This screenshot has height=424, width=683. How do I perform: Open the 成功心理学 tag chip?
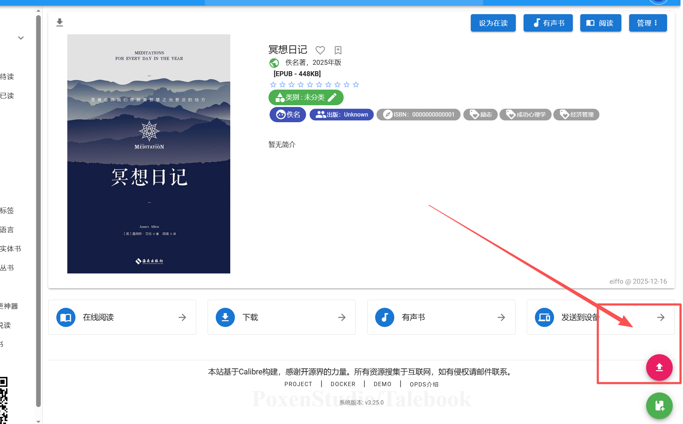(x=525, y=114)
